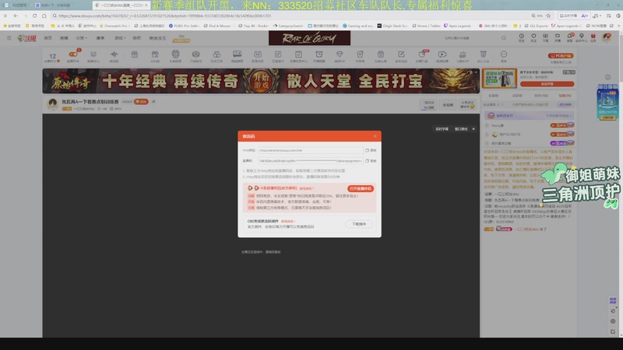
Task: Open the Home / Twitter bookmark
Action: (426, 26)
